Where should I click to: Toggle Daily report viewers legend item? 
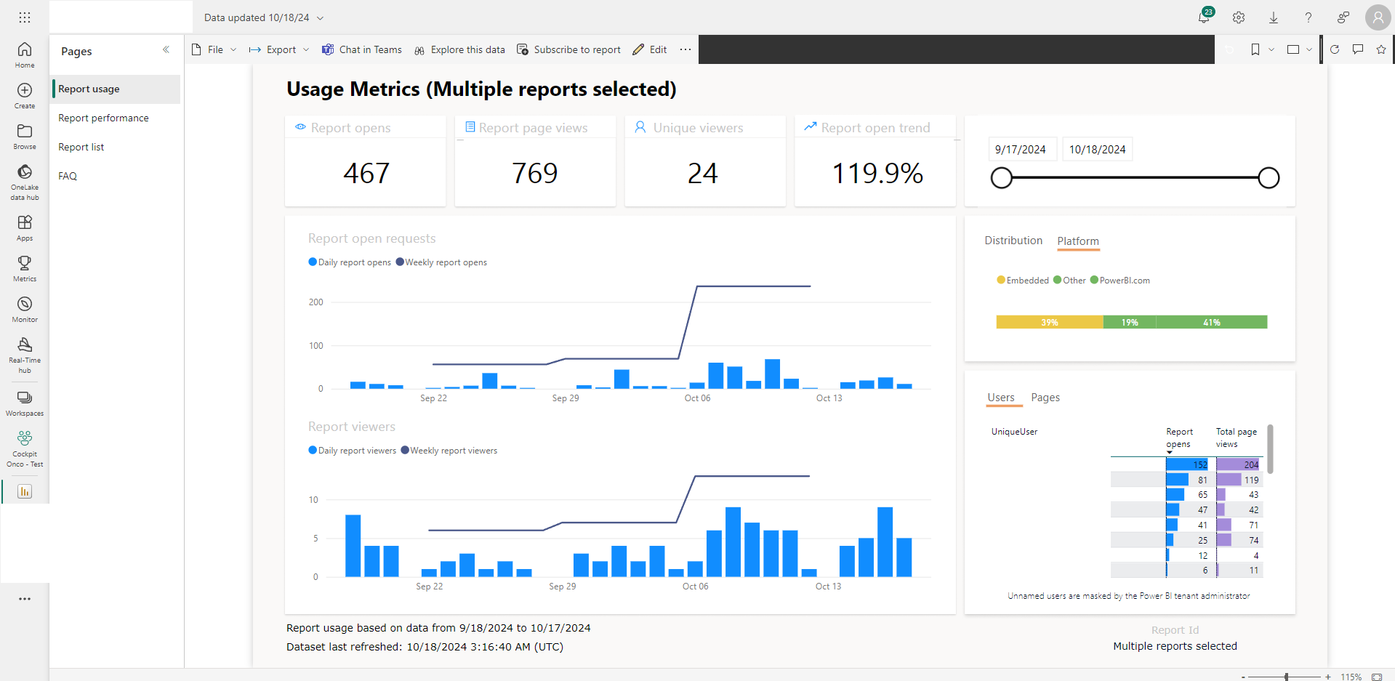point(353,451)
